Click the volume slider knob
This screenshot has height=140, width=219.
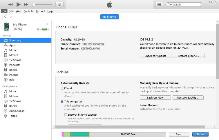[34, 5]
